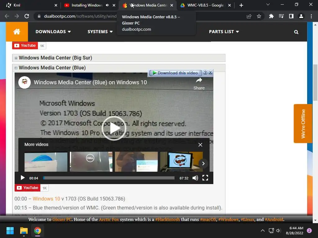Click the YouTube subscribe button below the video
Viewport: 318px width, 238px height.
click(27, 188)
